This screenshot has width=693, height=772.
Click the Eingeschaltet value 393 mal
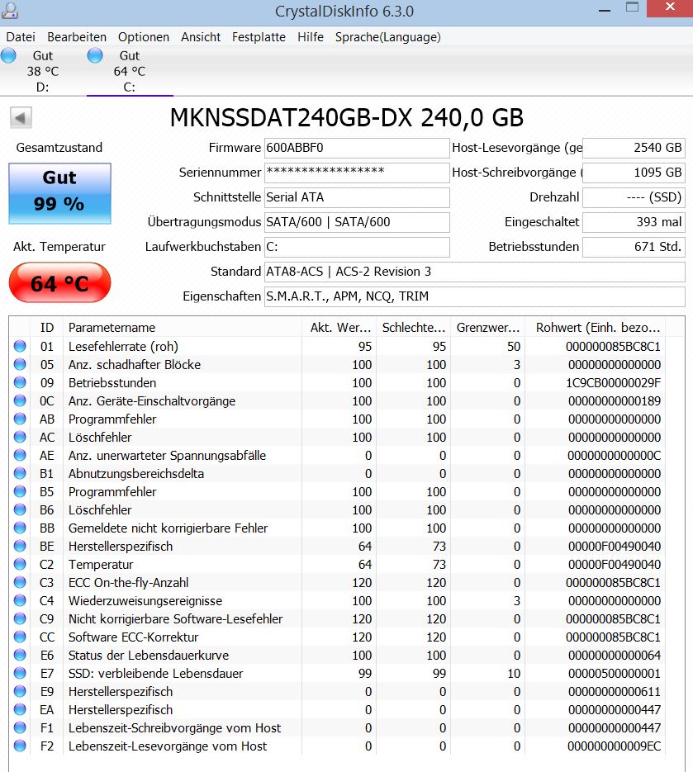634,222
